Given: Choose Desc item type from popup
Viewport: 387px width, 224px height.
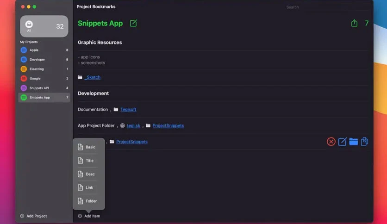Looking at the screenshot, I should click(x=88, y=174).
